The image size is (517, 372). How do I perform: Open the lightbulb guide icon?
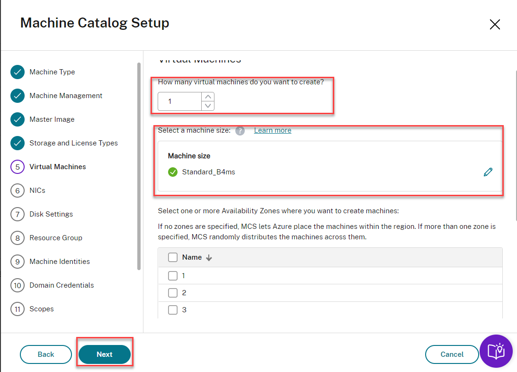[496, 351]
